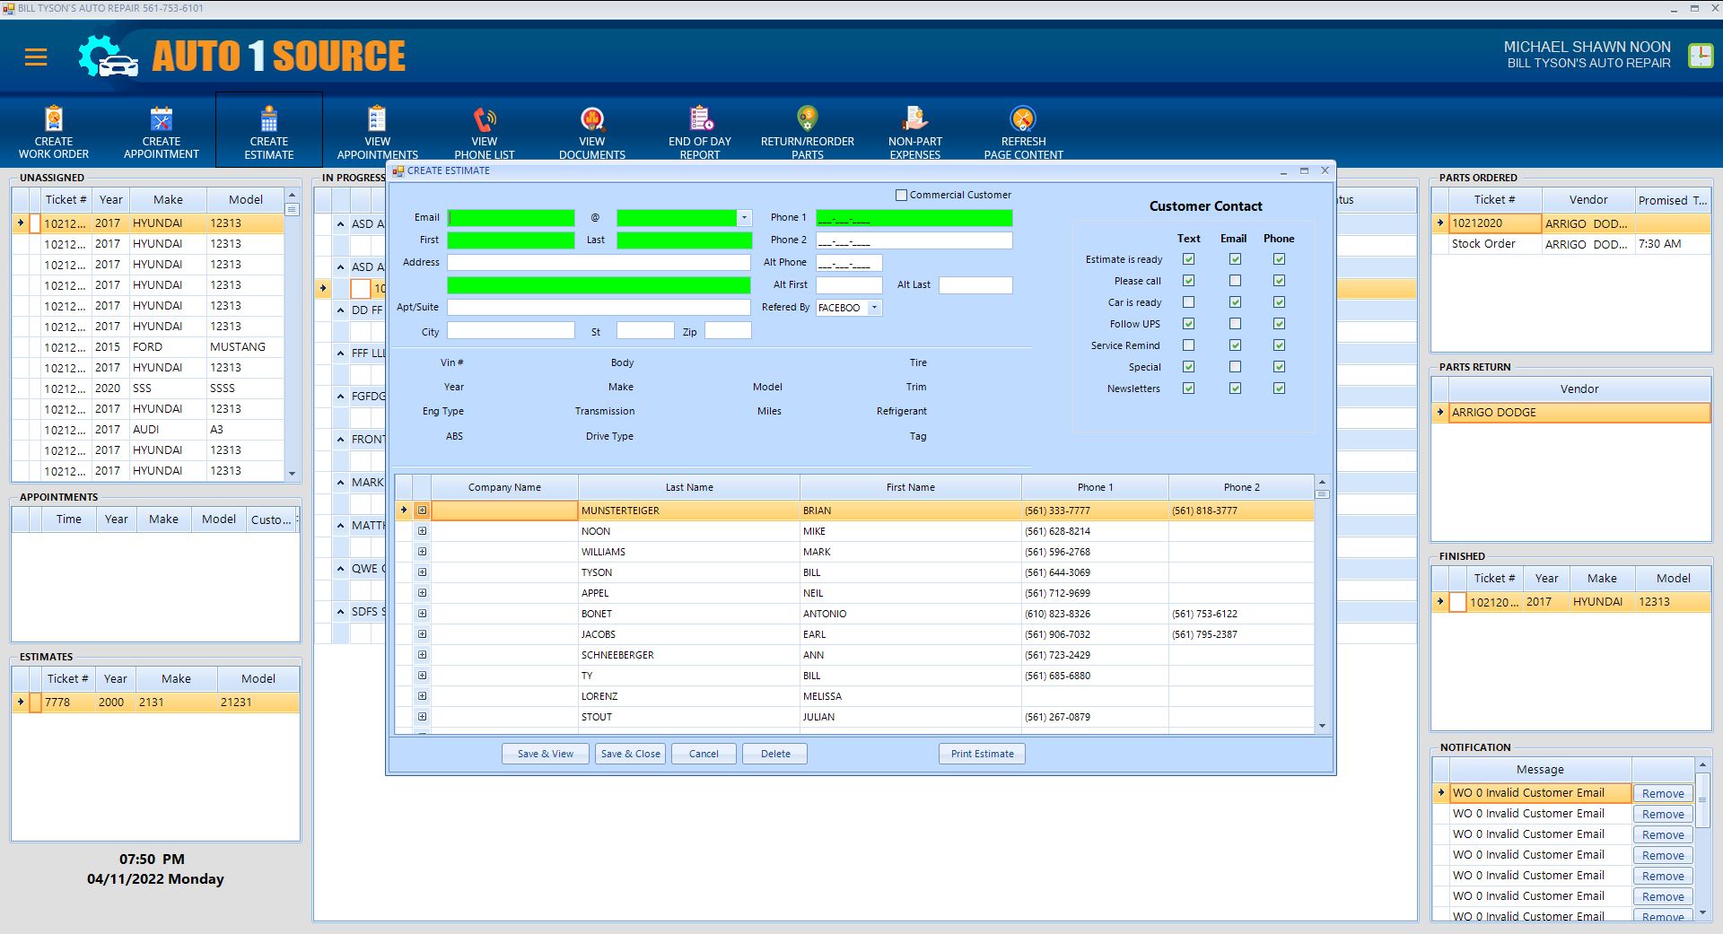
Task: Expand the NOON customer row
Action: click(422, 531)
